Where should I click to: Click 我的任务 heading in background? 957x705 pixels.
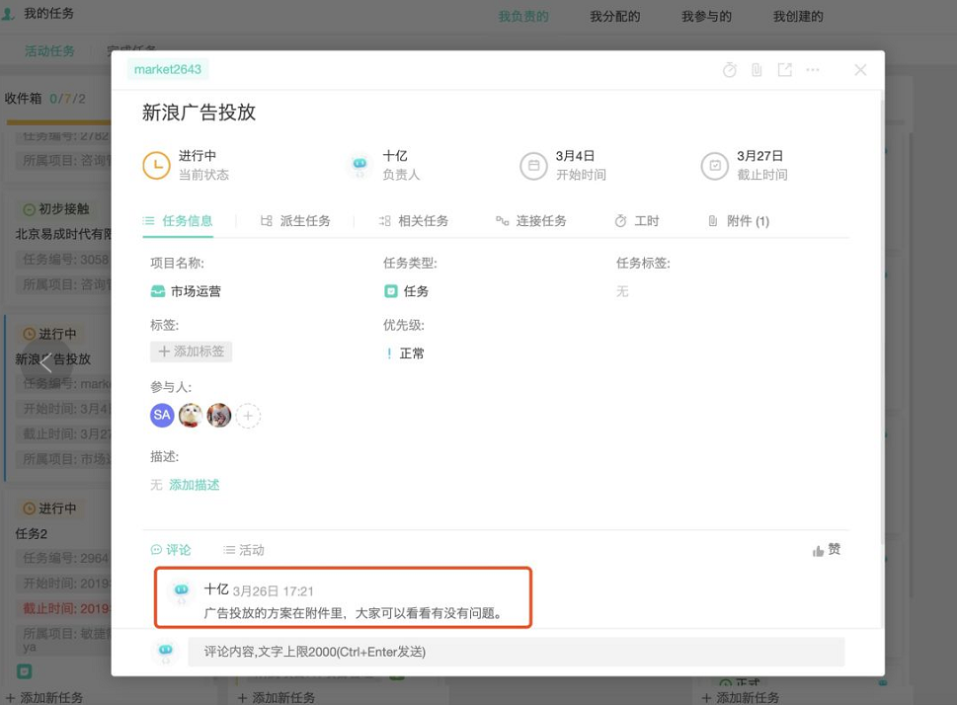pos(48,14)
